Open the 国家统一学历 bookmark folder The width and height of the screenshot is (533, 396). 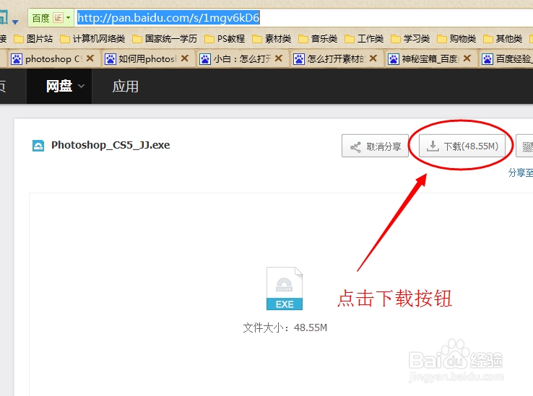[165, 39]
